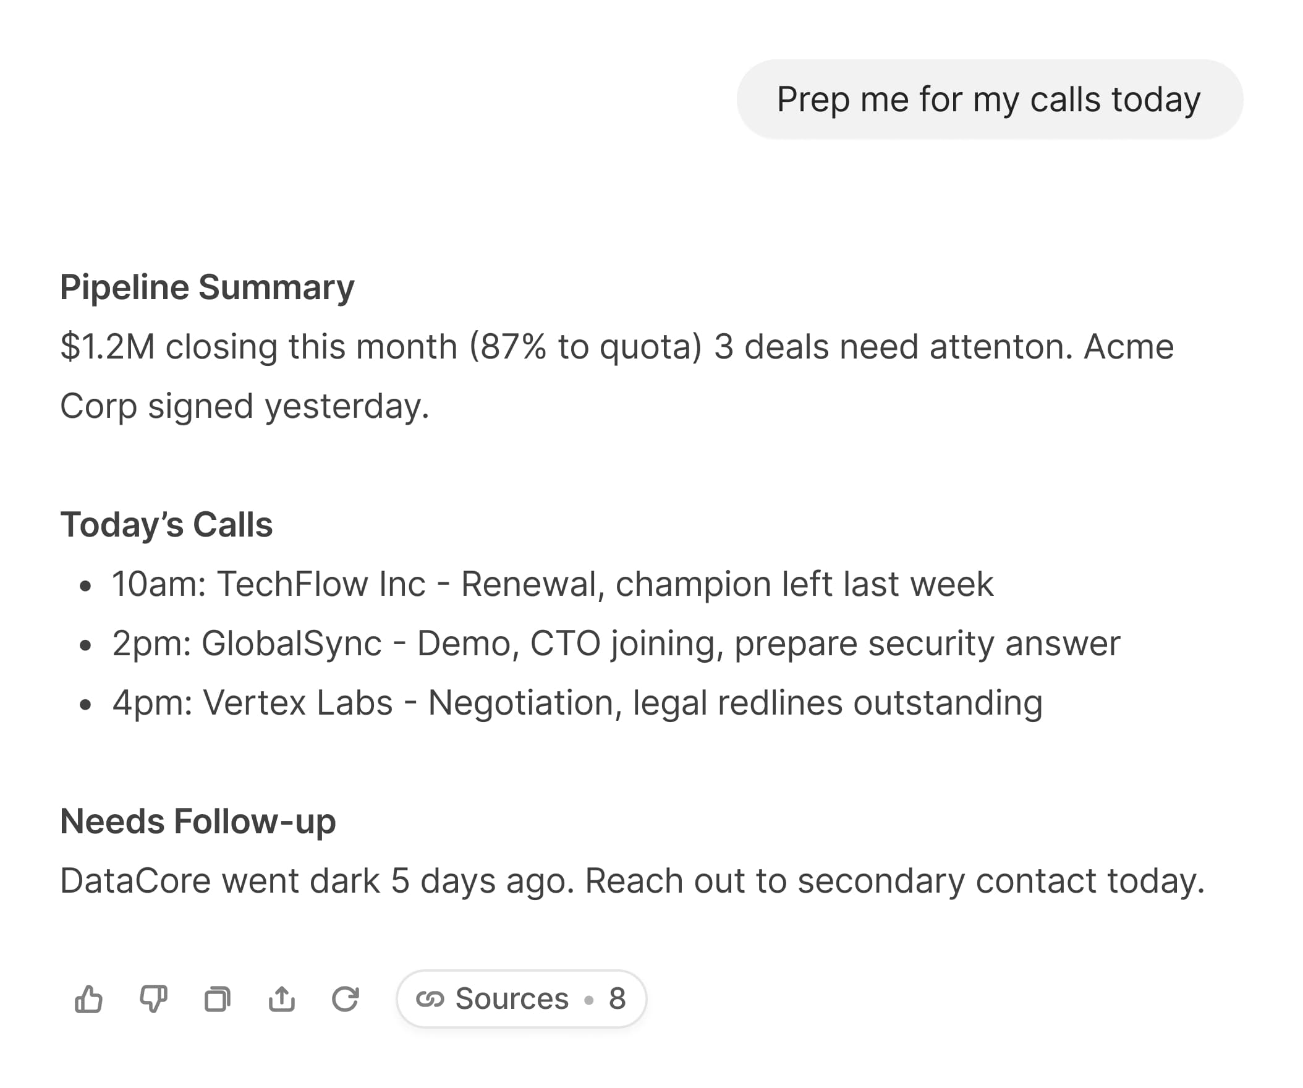Select the 2pm GlobalSync demo item
Image resolution: width=1303 pixels, height=1088 pixels.
pyautogui.click(x=616, y=643)
